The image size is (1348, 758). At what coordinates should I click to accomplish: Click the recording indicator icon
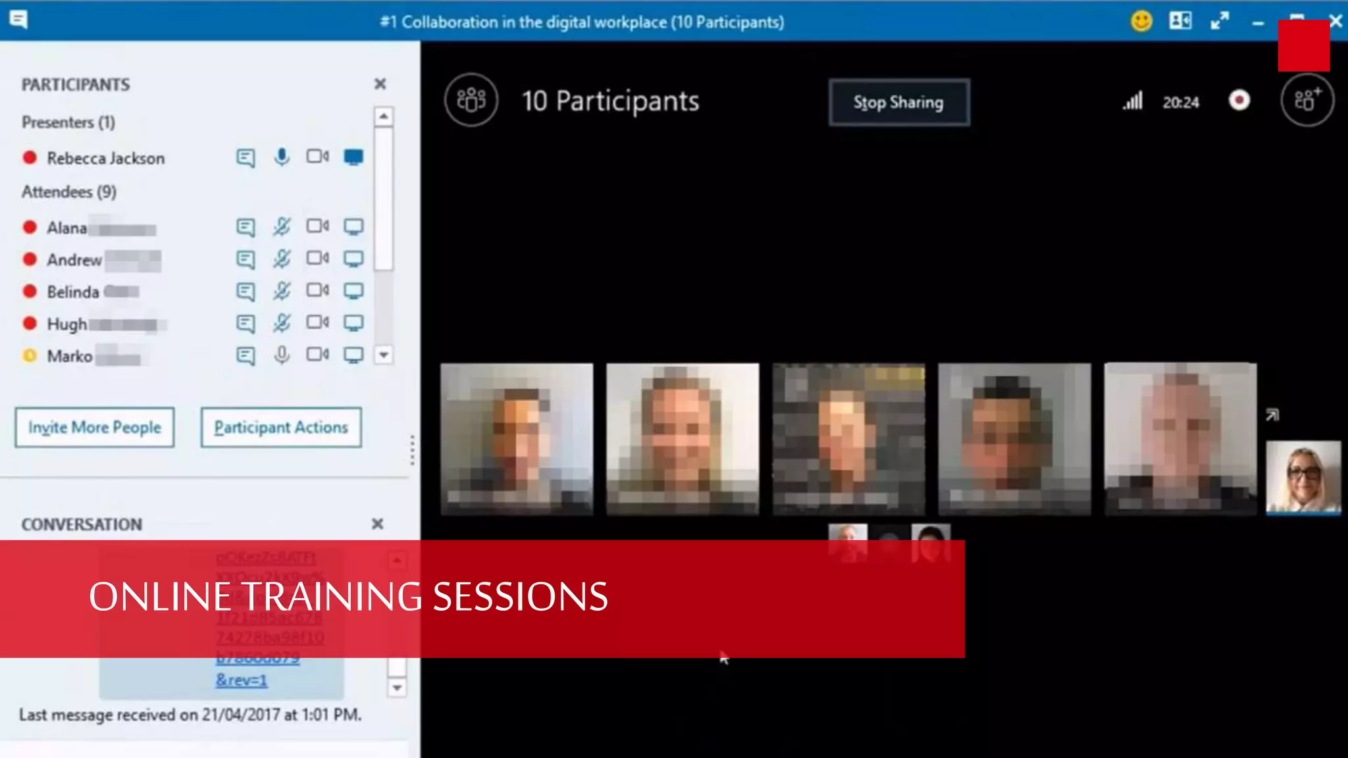point(1239,100)
